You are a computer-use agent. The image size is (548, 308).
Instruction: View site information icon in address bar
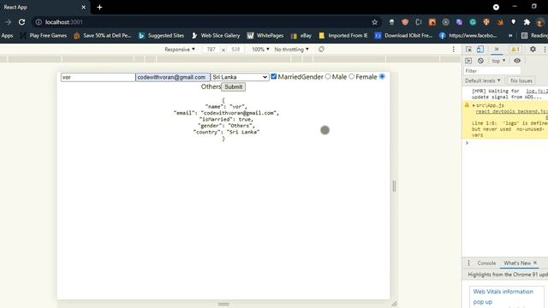point(39,22)
